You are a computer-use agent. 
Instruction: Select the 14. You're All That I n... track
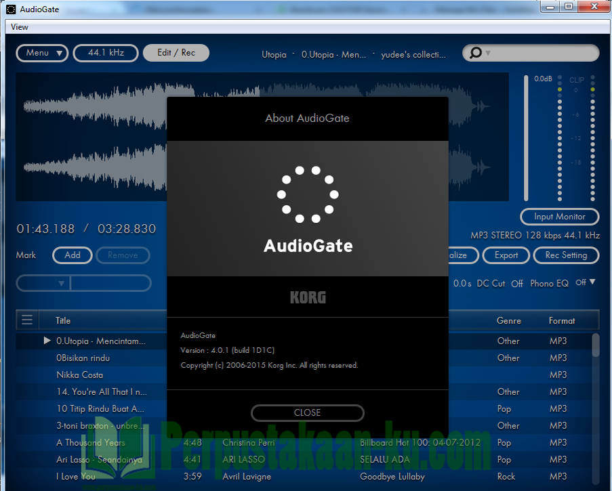(102, 391)
